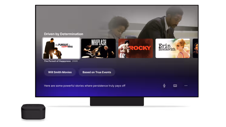Activate the microphone voice search icon
This screenshot has height=127, width=226.
pos(164,86)
